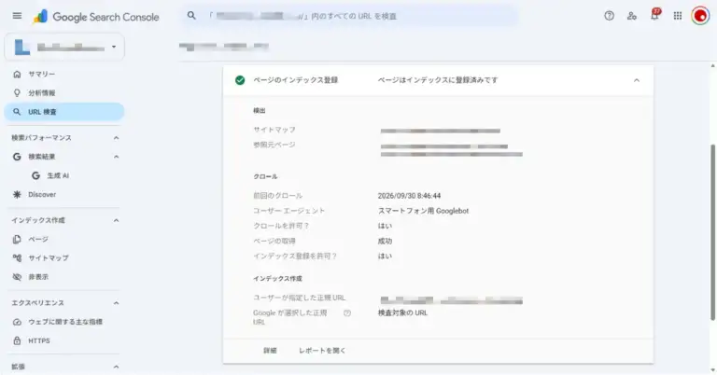Screen dimensions: 717x375
Task: Open the notifications bell
Action: (x=654, y=15)
